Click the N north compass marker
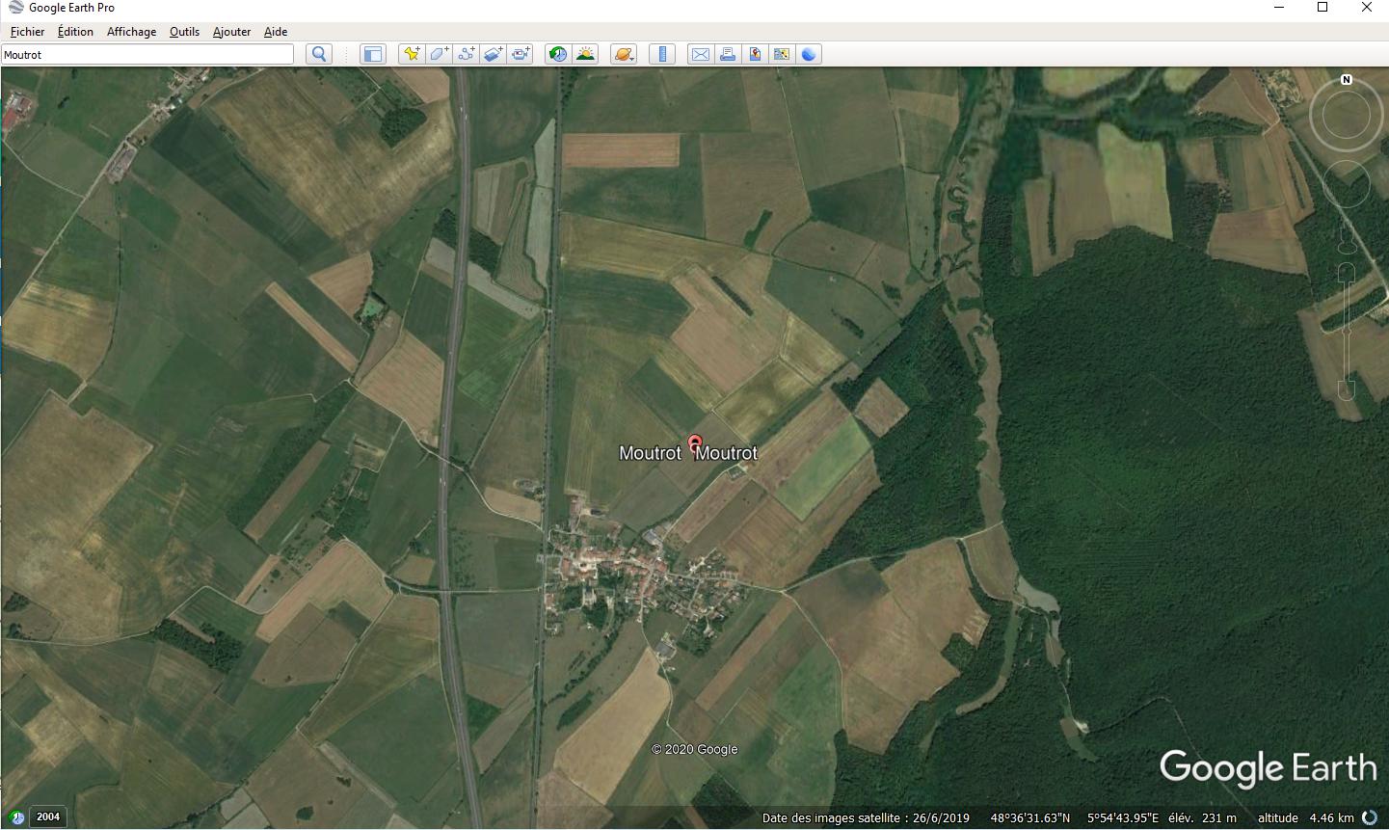 click(x=1347, y=80)
